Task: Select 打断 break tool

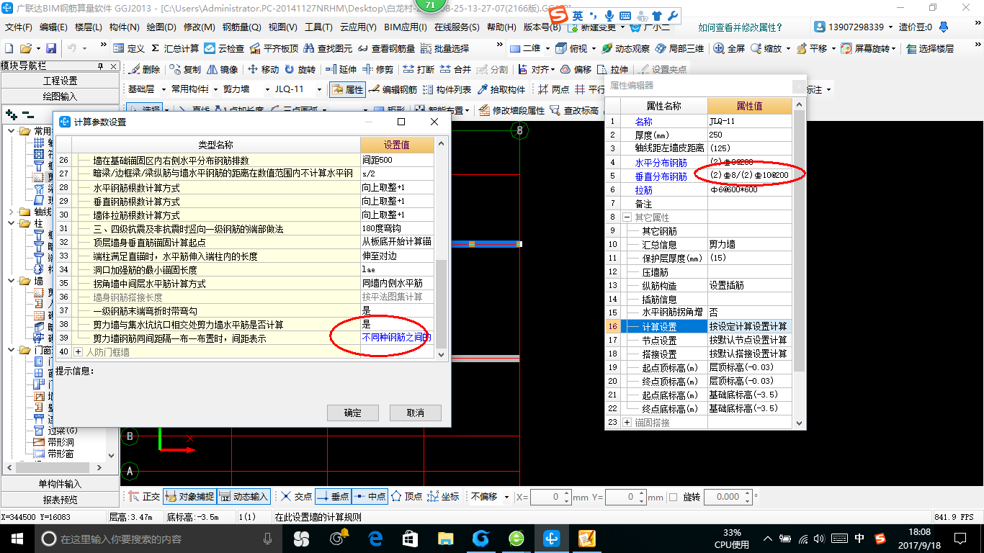Action: (x=419, y=70)
